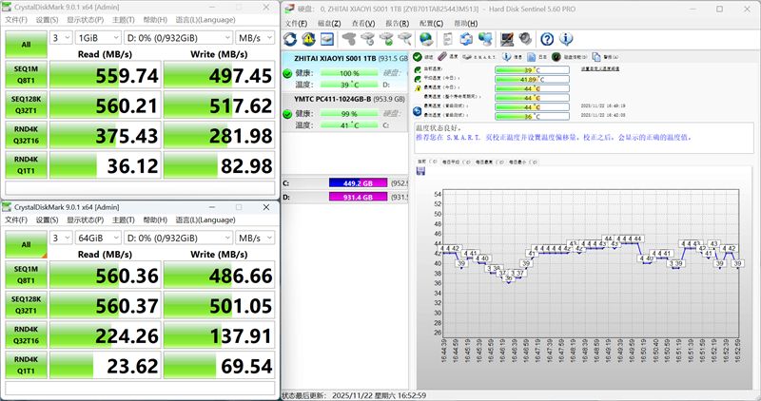
Task: Run the SEQ1M Q8T1 test in the top window
Action: click(26, 75)
